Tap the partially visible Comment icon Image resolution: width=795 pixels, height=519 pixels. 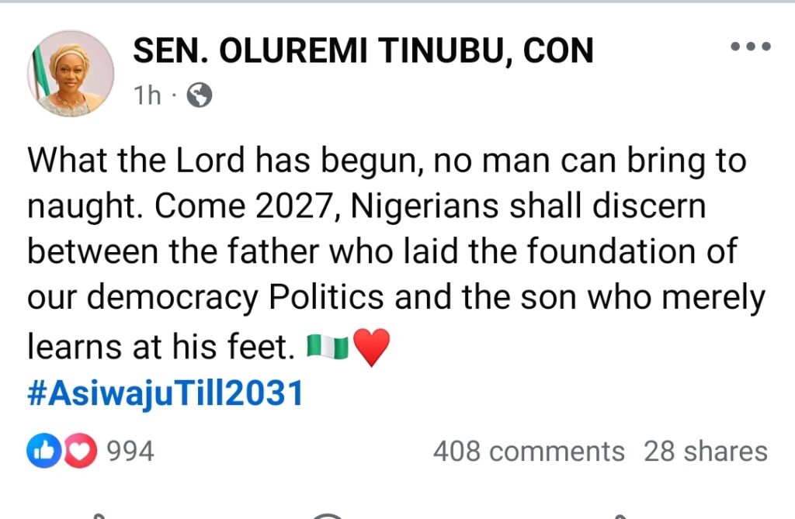click(x=328, y=515)
